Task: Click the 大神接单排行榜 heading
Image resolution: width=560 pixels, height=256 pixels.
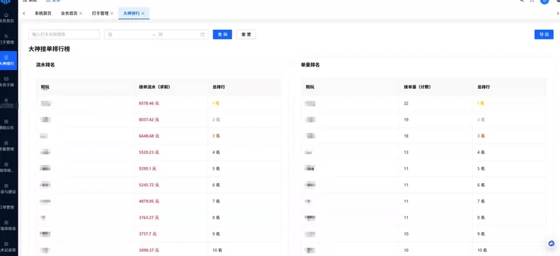Action: [50, 49]
